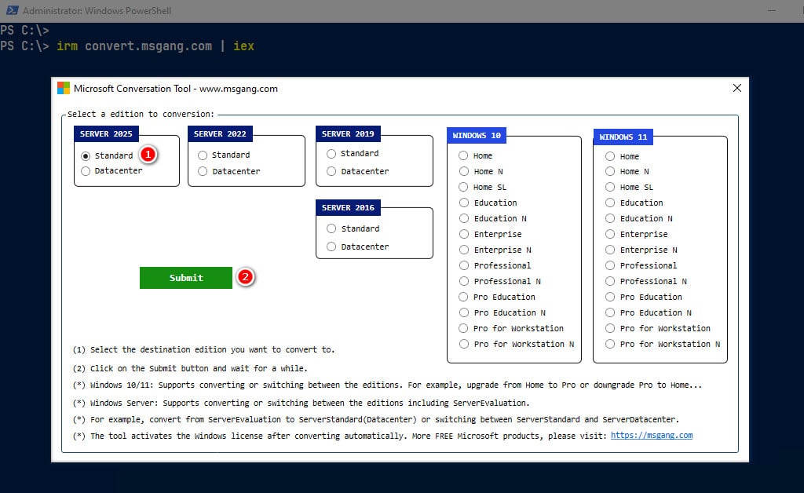Choose Windows 10 Professional edition

pos(463,265)
